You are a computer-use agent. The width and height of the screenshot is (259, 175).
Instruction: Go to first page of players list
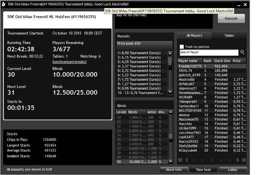pyautogui.click(x=181, y=160)
